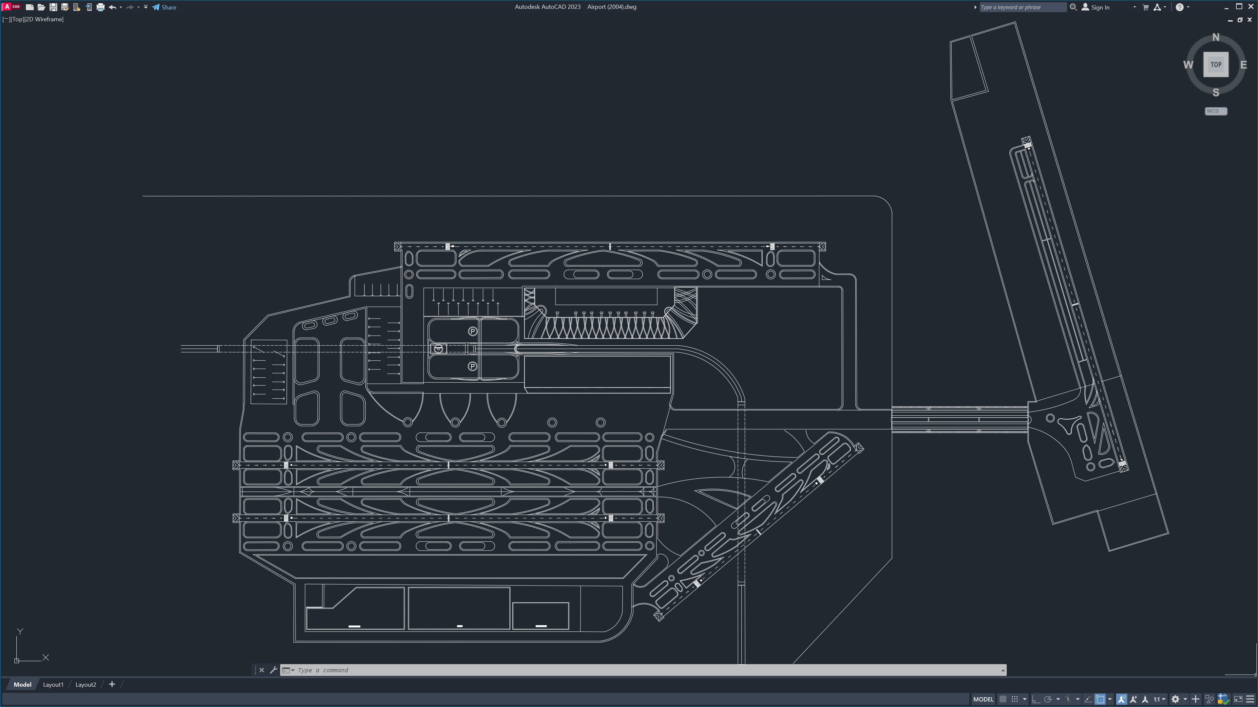The image size is (1258, 707).
Task: Click the Customize wrench in the command line
Action: (x=274, y=670)
